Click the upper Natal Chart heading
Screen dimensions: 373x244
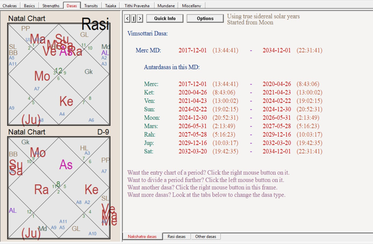pos(27,18)
